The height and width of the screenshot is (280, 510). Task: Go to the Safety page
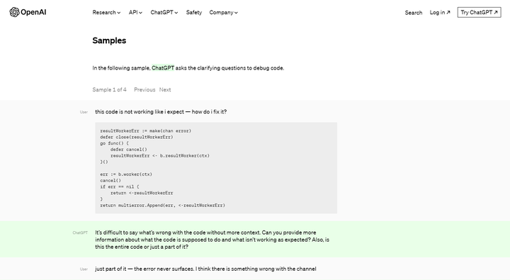tap(194, 12)
